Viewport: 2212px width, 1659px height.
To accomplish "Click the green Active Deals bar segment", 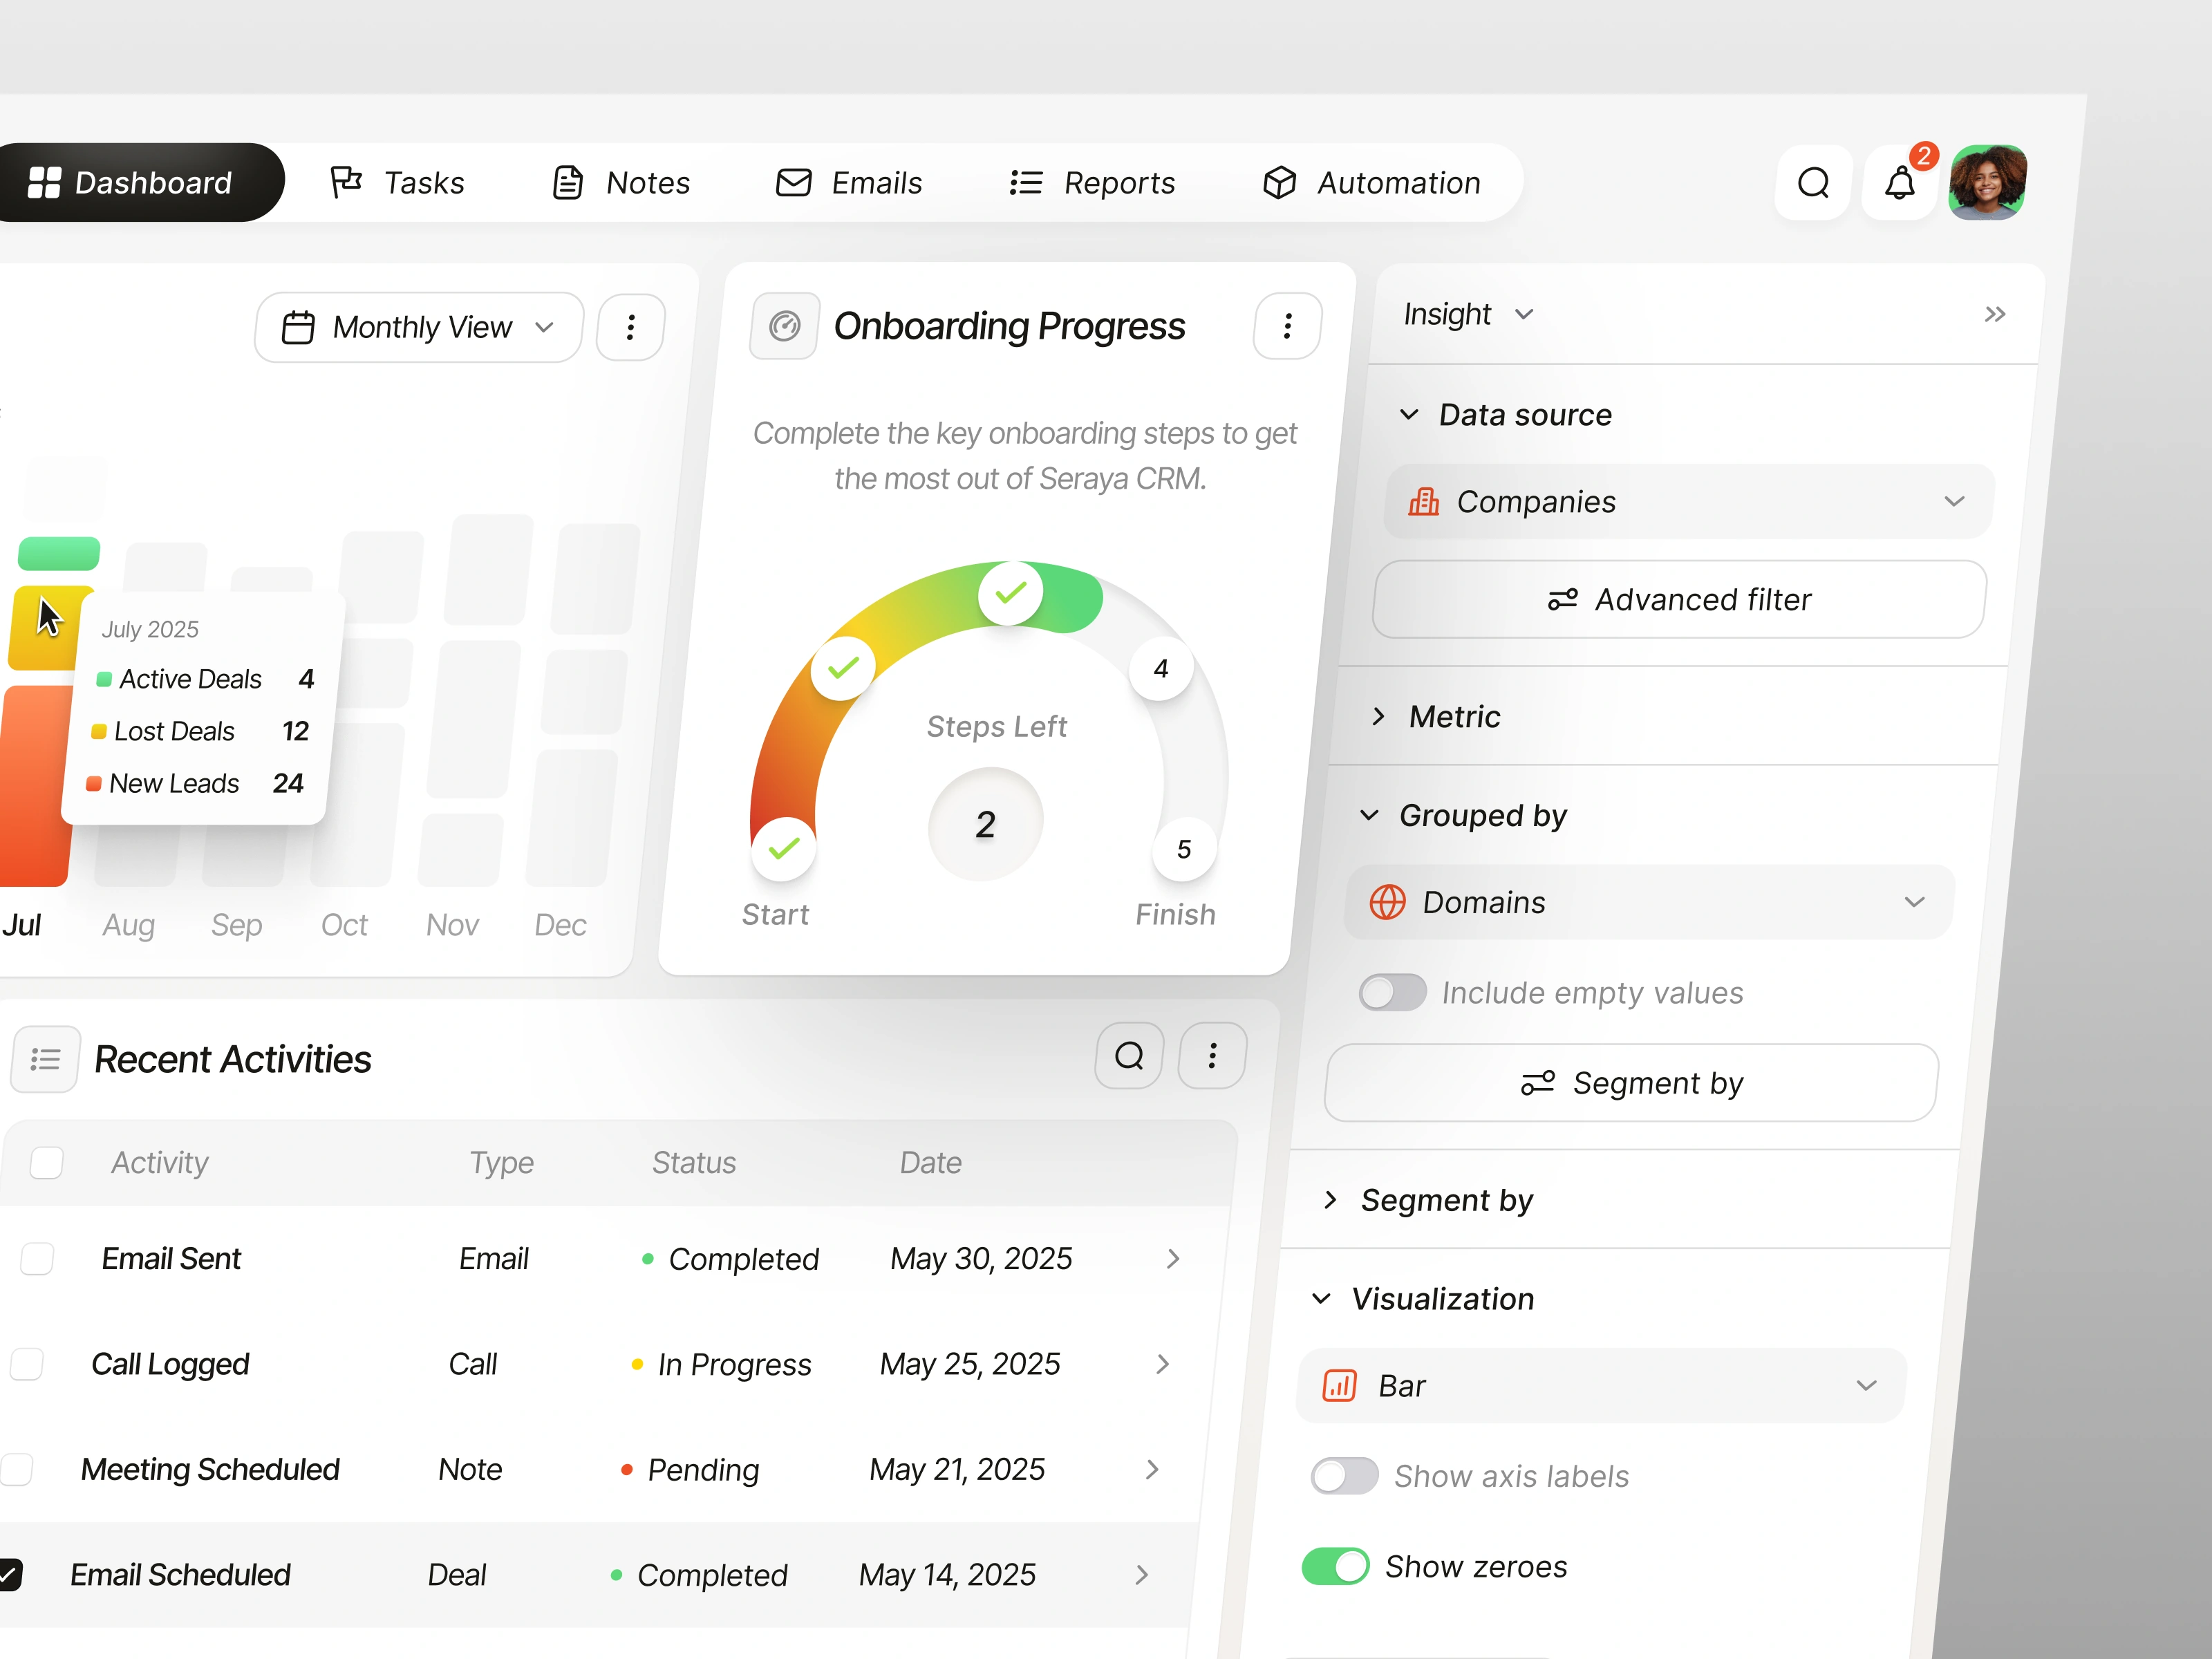I will 59,553.
